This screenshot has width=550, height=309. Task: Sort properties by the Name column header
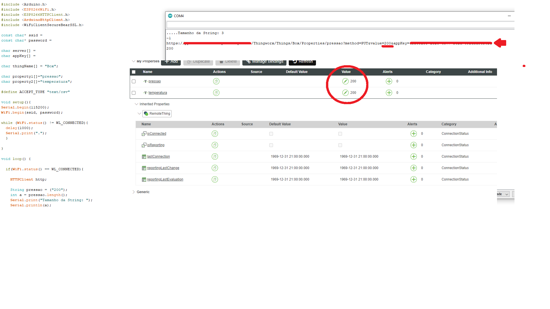[148, 72]
